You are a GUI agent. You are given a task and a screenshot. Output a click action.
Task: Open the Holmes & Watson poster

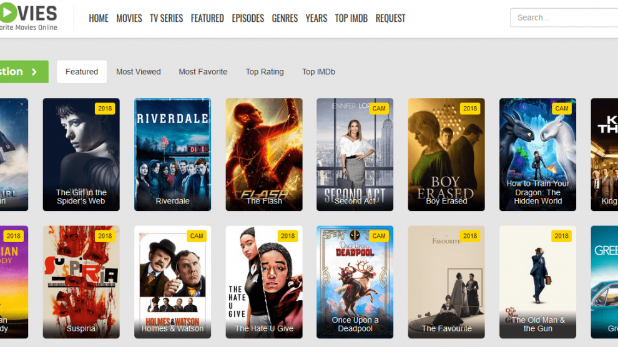(173, 282)
